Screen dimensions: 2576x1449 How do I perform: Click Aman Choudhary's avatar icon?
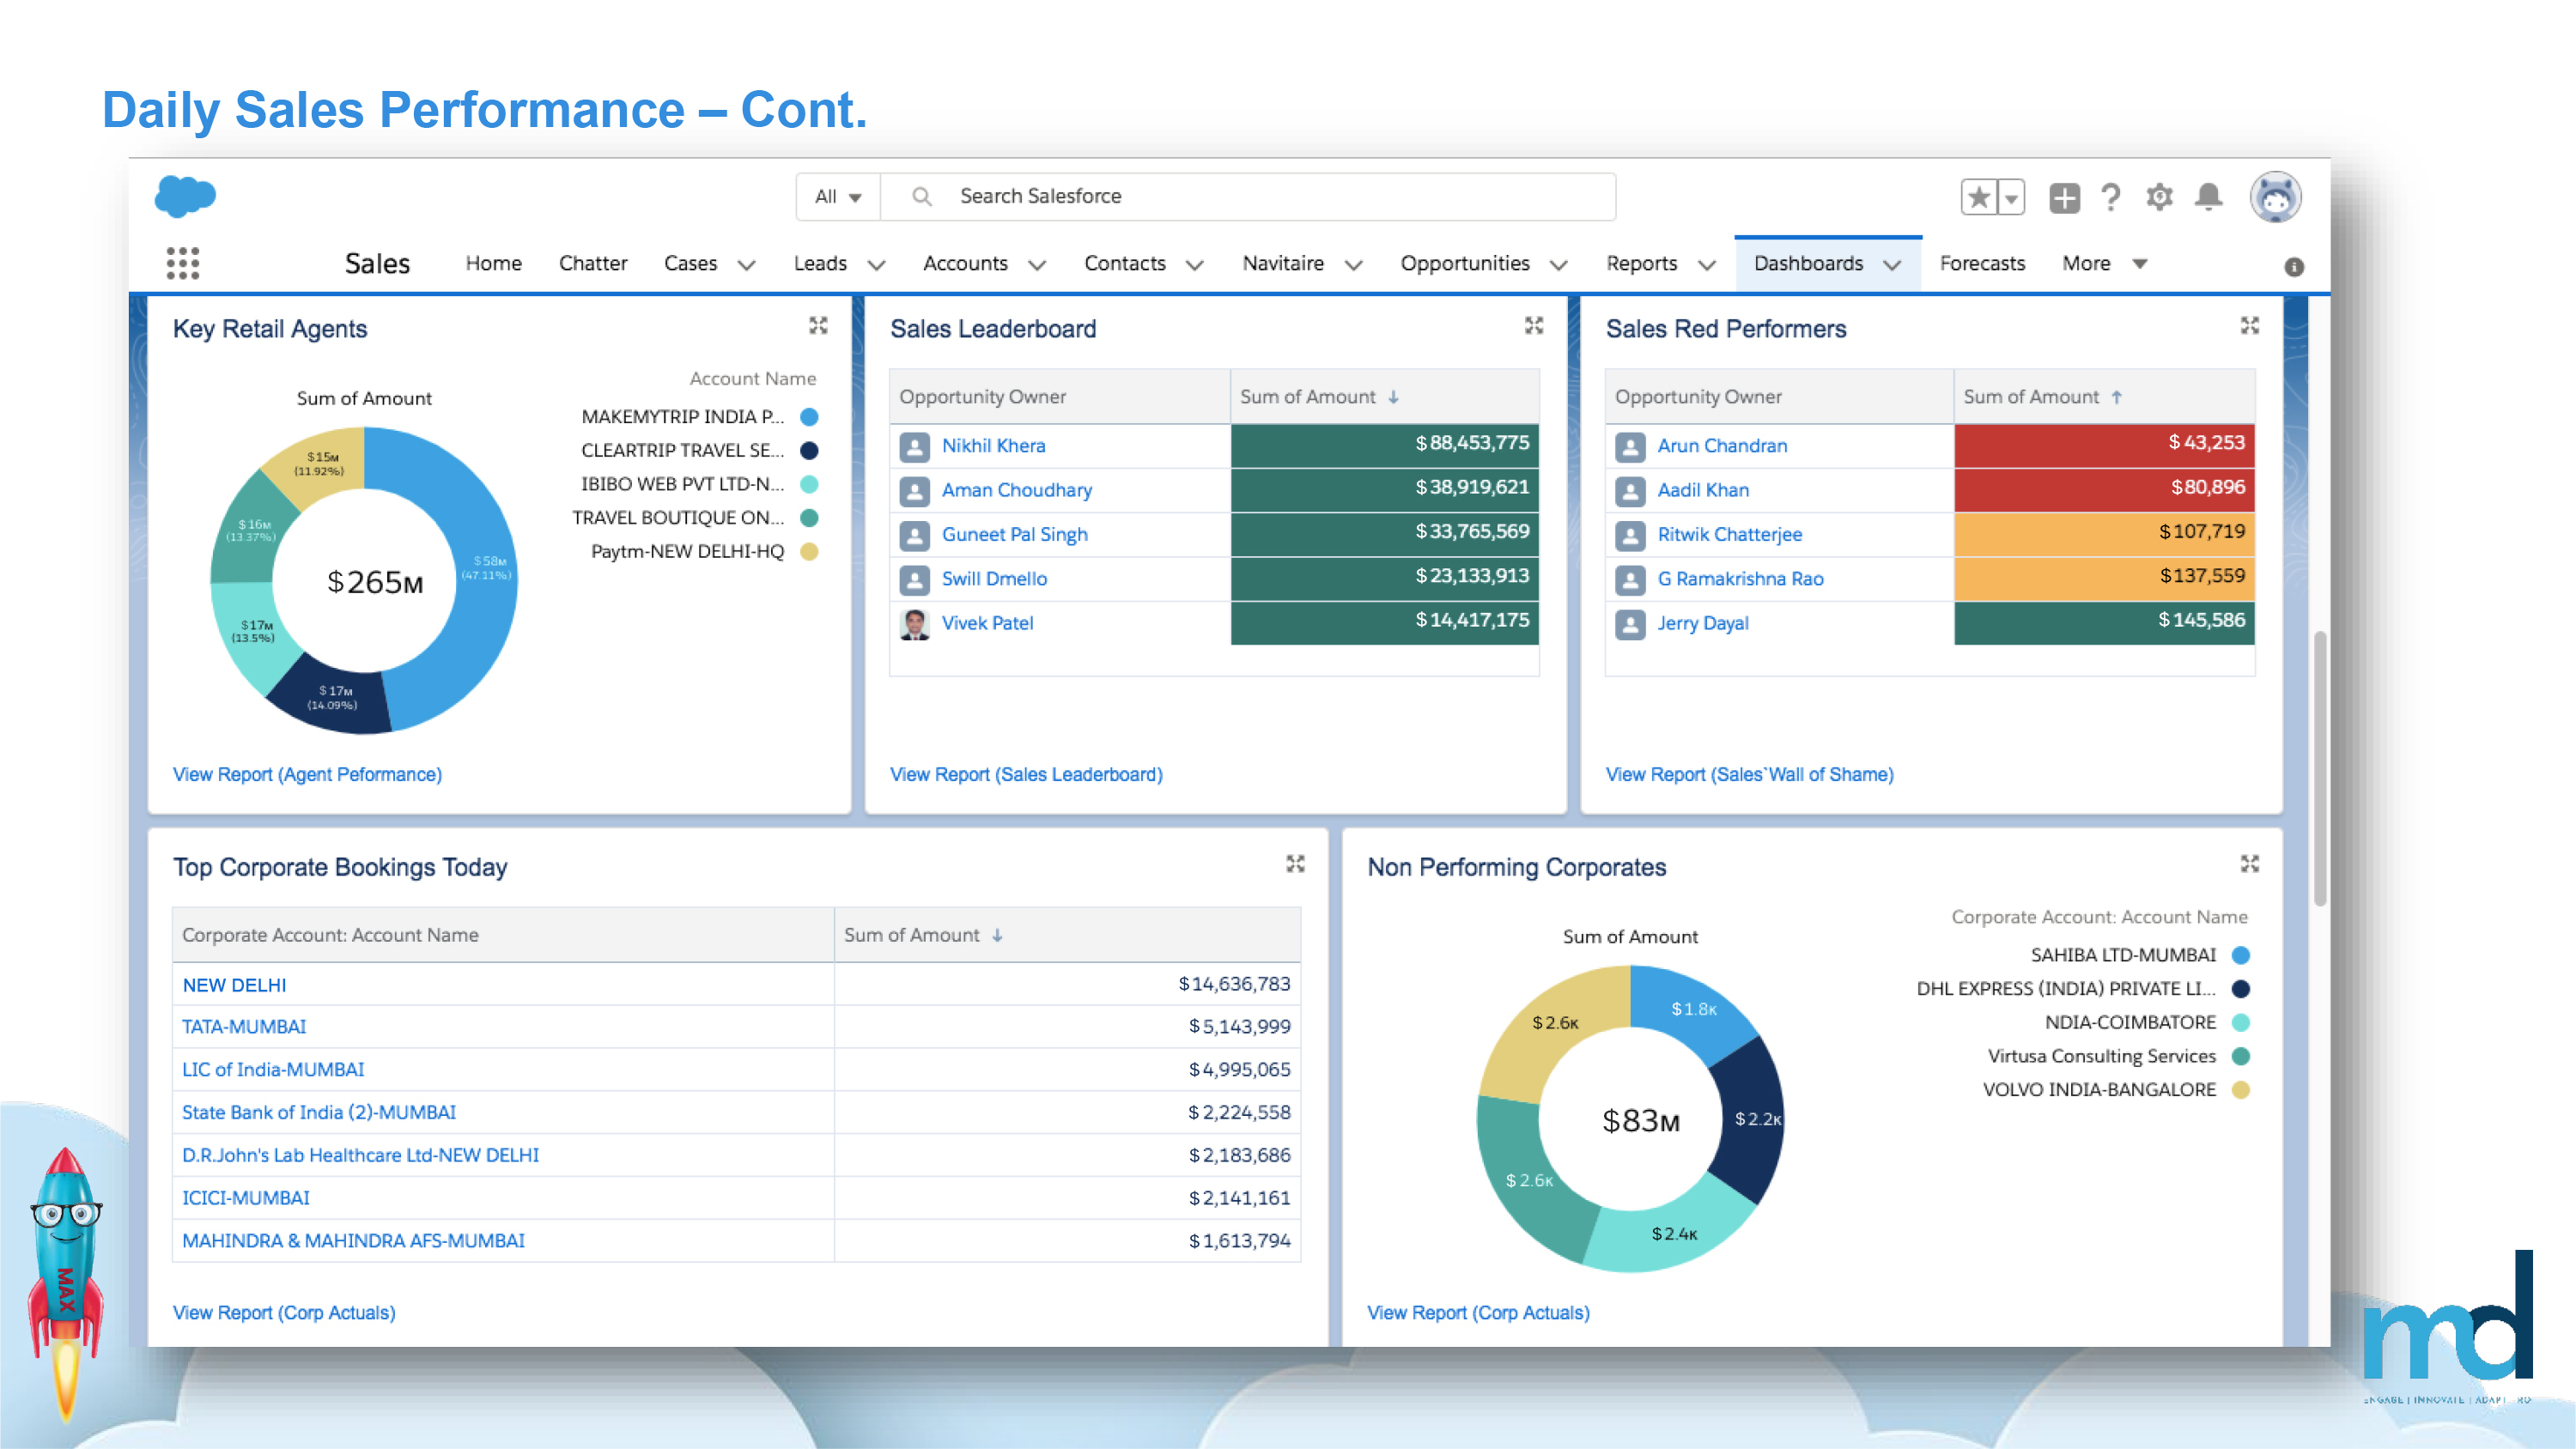[914, 491]
